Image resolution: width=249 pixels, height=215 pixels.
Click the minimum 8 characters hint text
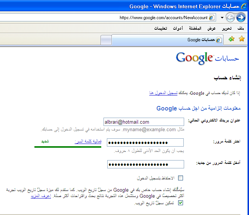click(149, 151)
